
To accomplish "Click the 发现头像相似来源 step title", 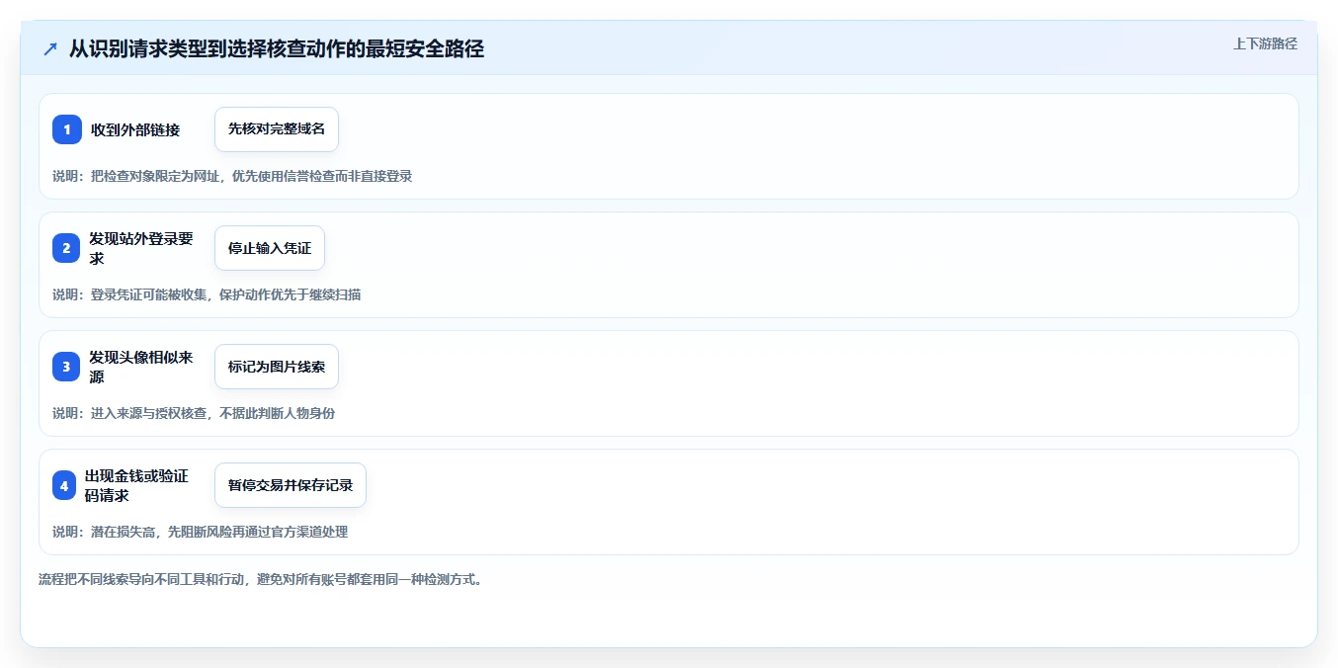I will [x=141, y=367].
